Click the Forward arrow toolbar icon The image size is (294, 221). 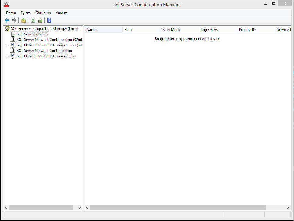14,20
